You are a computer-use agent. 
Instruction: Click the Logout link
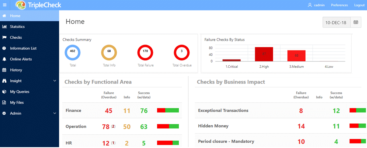tap(359, 5)
